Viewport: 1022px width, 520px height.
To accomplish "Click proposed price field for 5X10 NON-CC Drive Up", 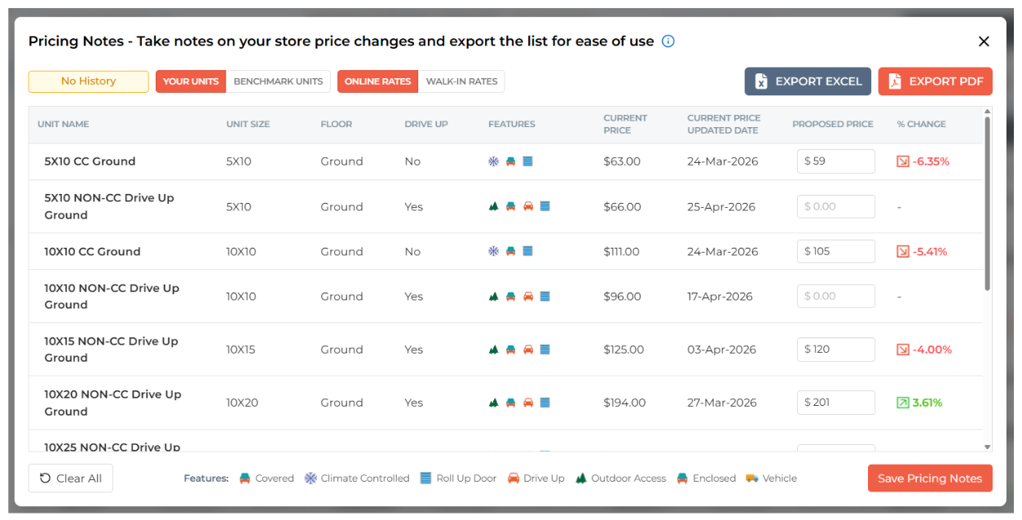I will click(x=835, y=207).
